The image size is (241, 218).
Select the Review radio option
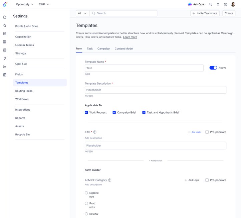87,214
